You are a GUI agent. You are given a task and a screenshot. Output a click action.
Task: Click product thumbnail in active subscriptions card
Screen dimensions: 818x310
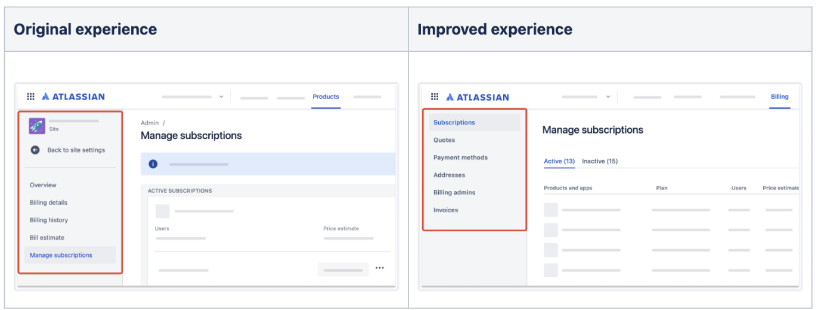163,211
